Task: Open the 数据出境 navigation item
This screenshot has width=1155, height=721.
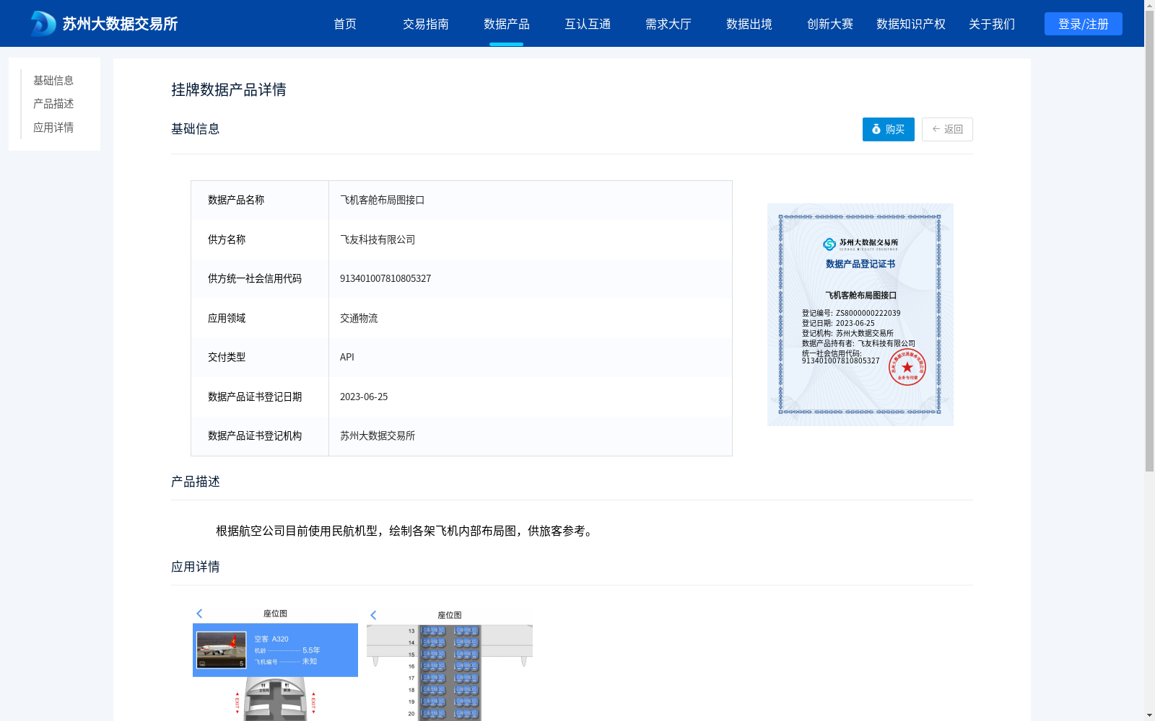Action: (x=749, y=24)
